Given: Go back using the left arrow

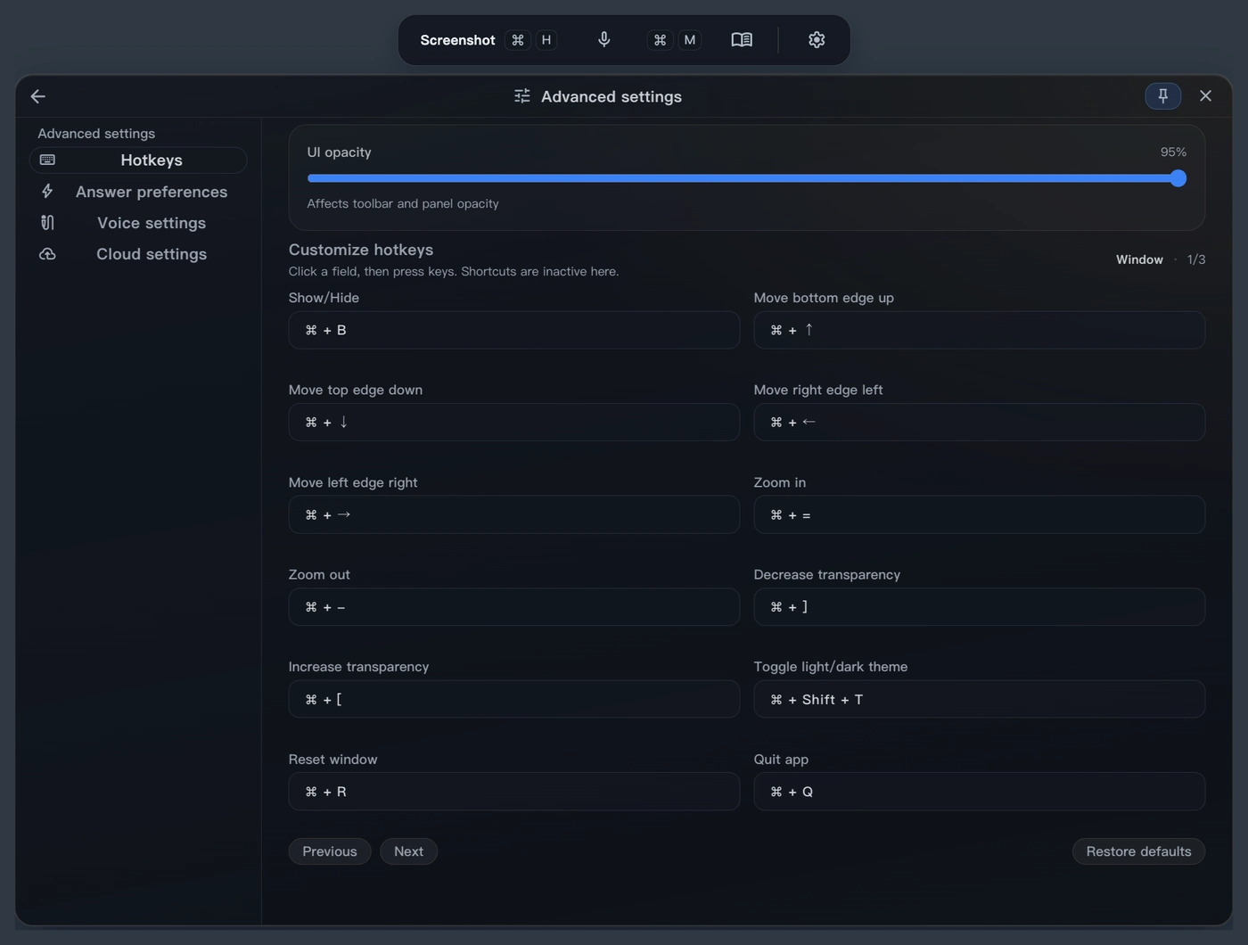Looking at the screenshot, I should (x=37, y=96).
